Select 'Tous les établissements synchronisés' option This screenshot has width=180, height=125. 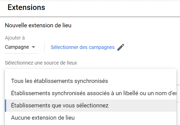coord(59,81)
